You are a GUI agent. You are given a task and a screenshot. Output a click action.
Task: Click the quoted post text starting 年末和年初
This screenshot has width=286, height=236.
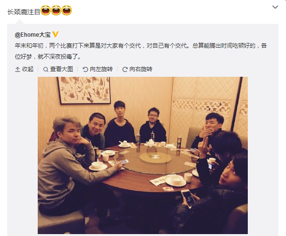pos(141,51)
